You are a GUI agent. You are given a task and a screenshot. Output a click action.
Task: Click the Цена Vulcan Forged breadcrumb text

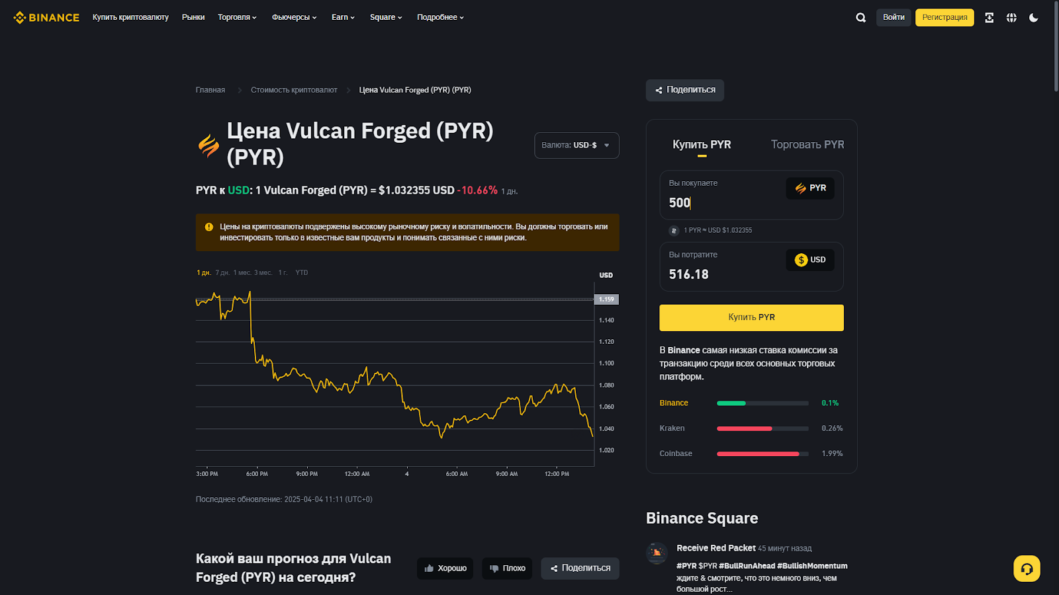click(415, 90)
